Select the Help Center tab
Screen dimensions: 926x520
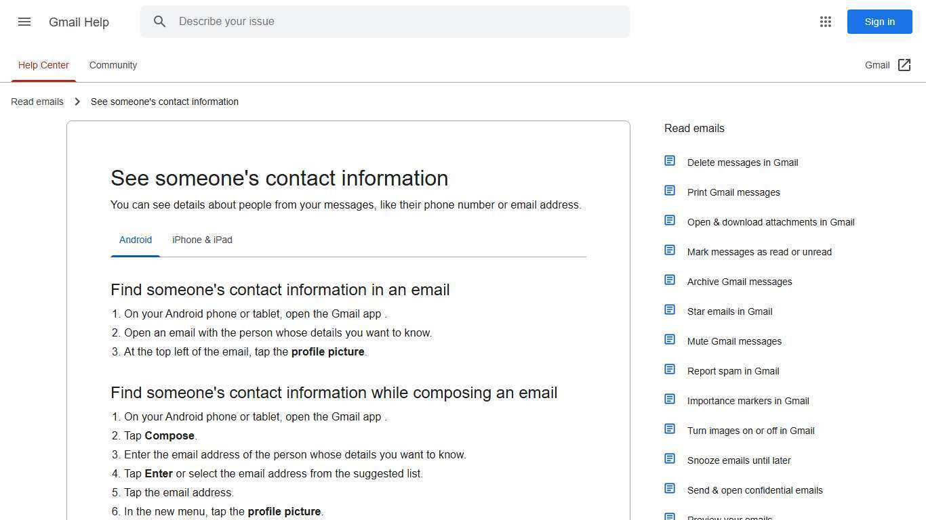point(43,65)
